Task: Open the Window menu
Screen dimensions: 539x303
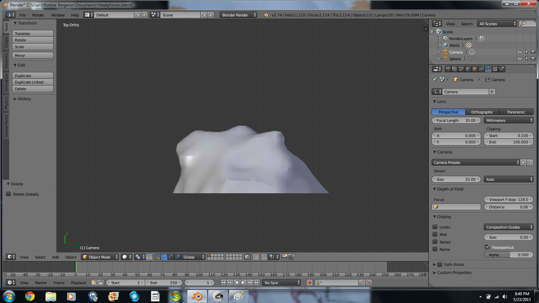Action: (x=58, y=15)
